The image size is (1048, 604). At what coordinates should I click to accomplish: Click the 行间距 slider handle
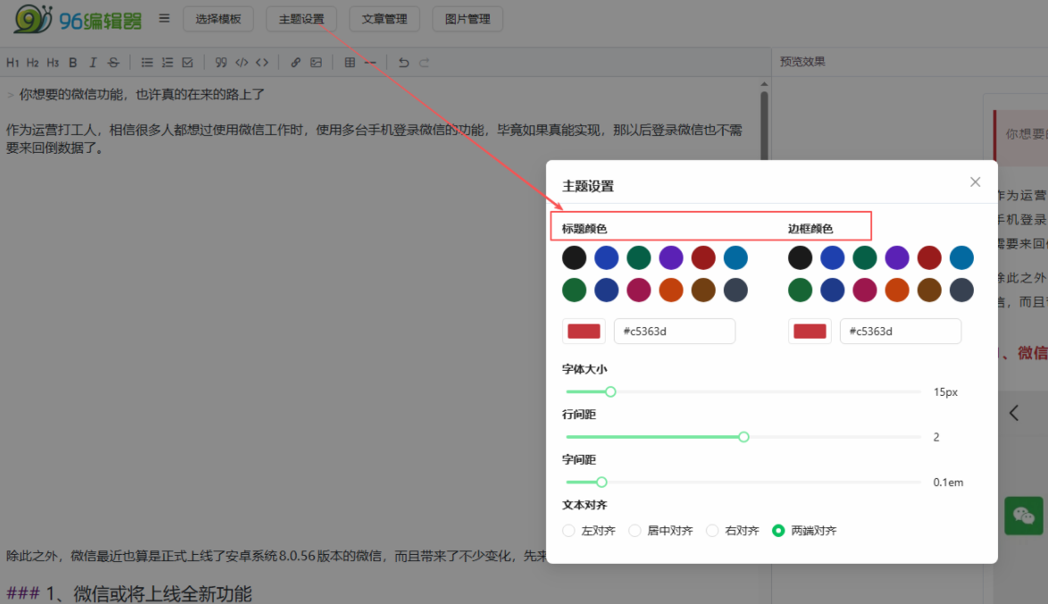[743, 437]
